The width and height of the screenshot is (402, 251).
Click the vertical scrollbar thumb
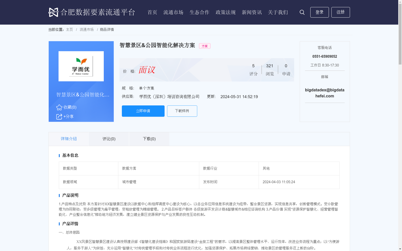coord(400,35)
